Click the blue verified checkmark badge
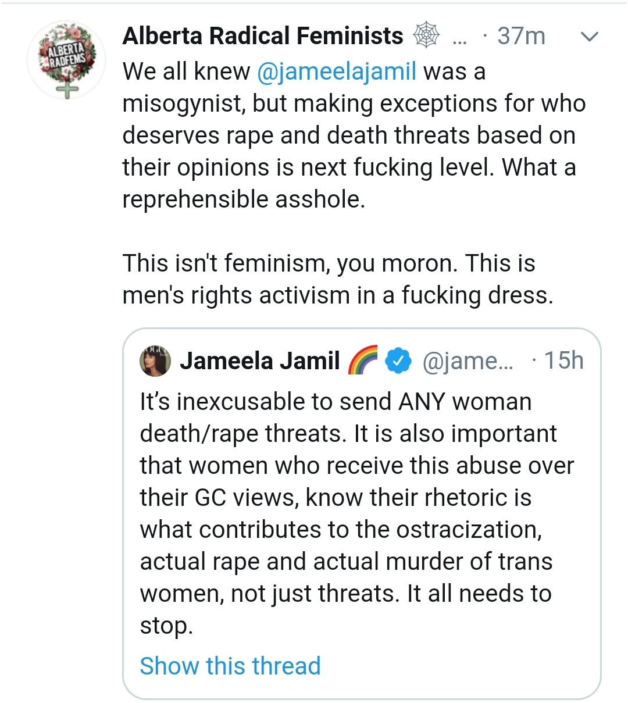The width and height of the screenshot is (628, 703). click(x=398, y=361)
